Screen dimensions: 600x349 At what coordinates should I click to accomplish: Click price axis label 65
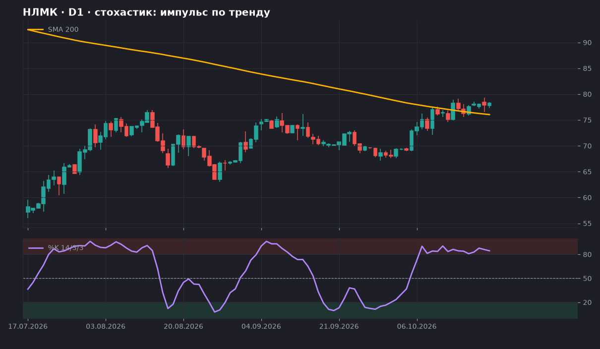[x=587, y=172]
